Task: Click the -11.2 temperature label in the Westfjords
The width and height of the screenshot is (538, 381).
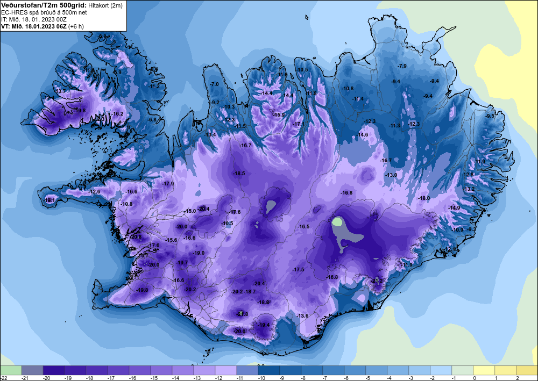Action: click(x=154, y=87)
